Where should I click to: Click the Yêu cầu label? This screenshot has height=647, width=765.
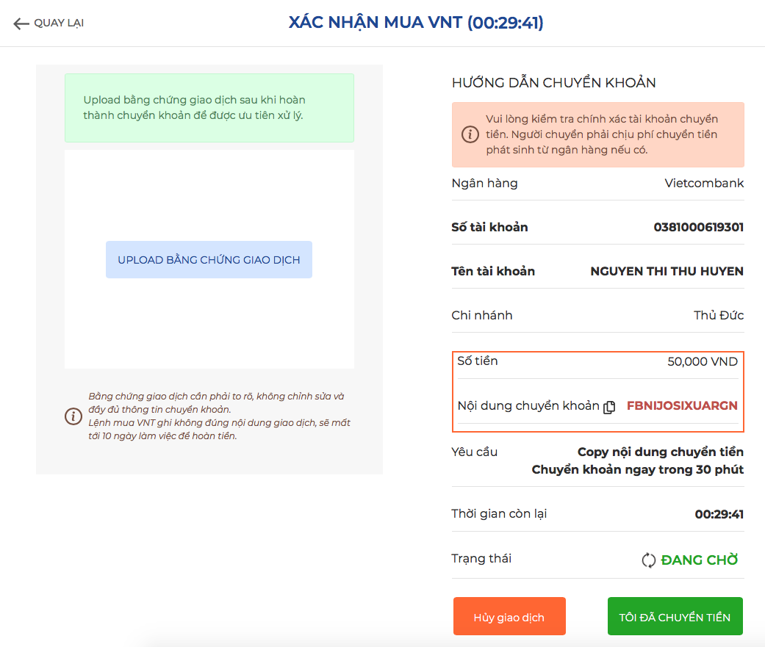tap(474, 452)
